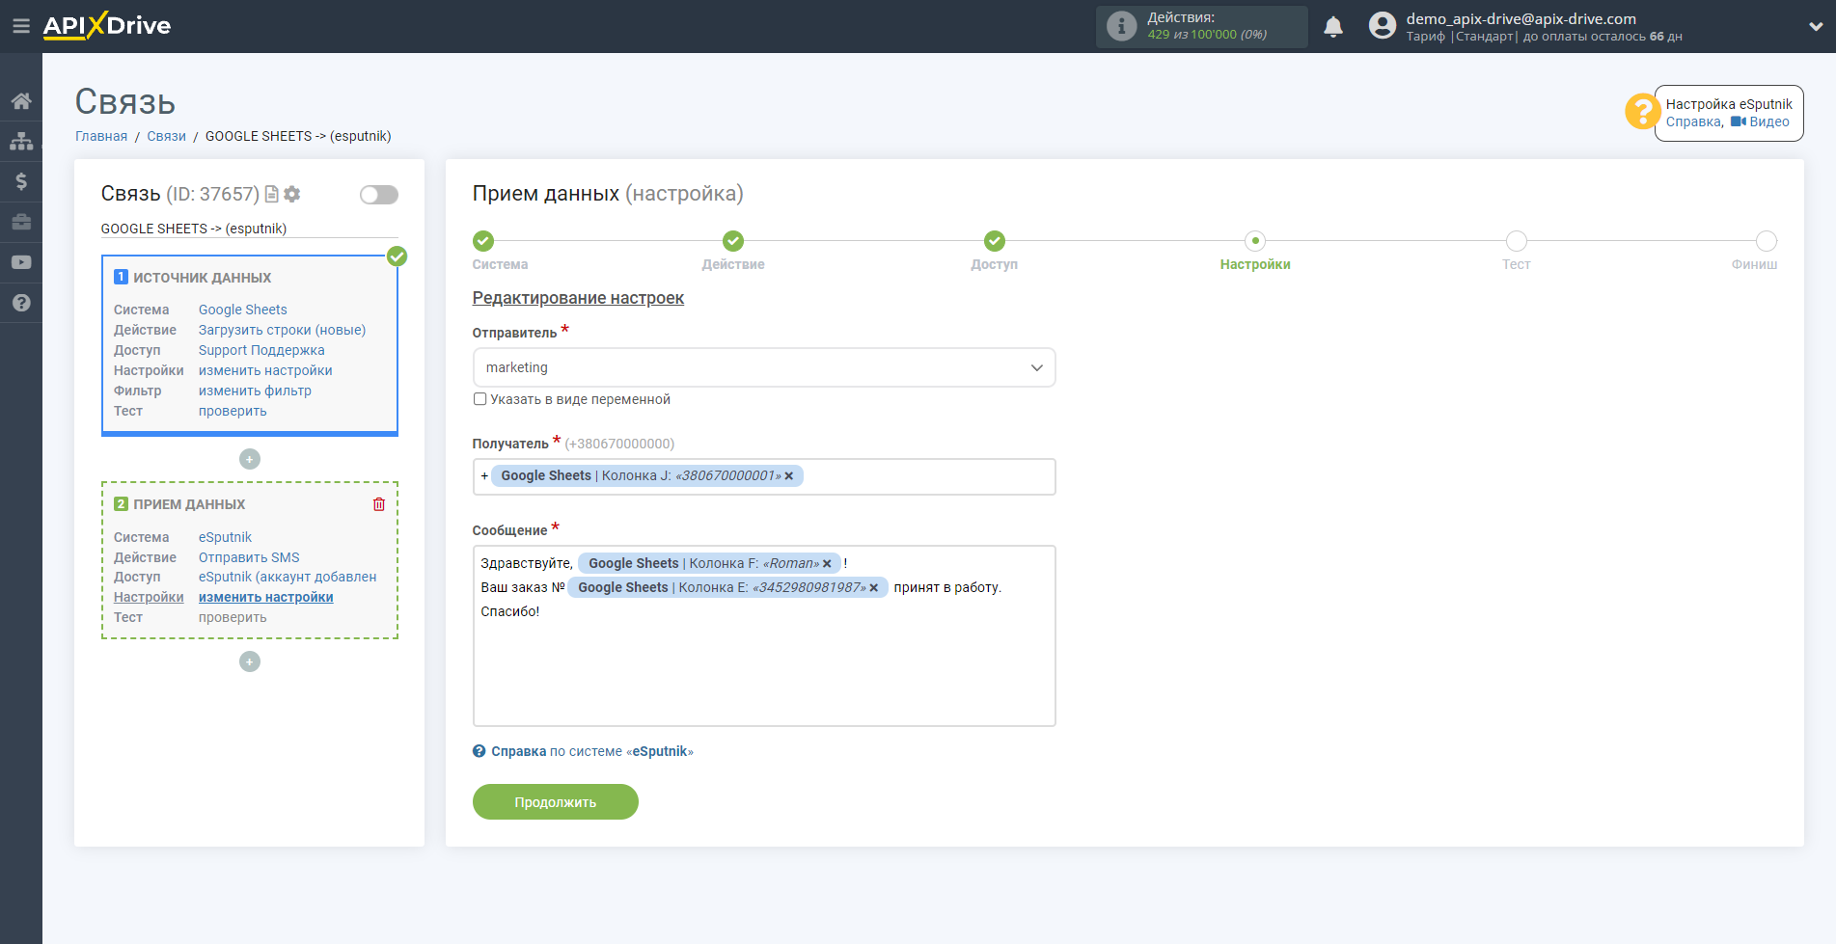The height and width of the screenshot is (944, 1836).
Task: Click 'Загрузить строки (новые)' action link
Action: 283,330
